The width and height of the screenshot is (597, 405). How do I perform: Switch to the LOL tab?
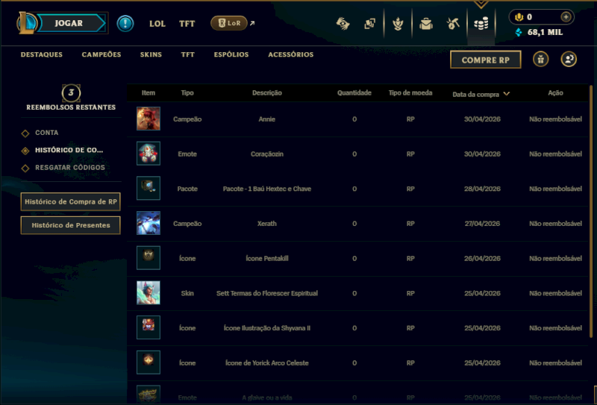coord(157,24)
